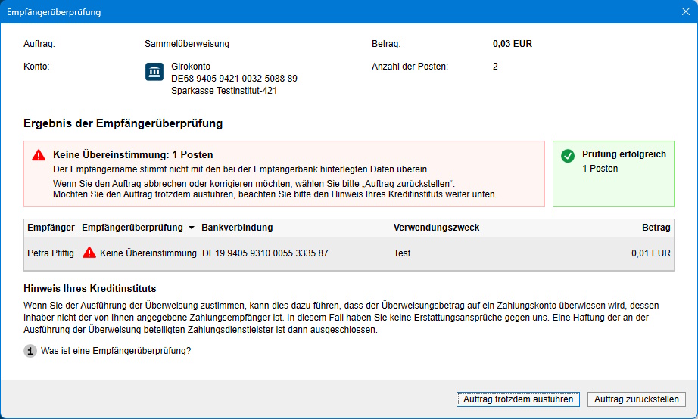Viewport: 698px width, 419px height.
Task: Click Auftrag trotzdem ausführen button
Action: (518, 399)
